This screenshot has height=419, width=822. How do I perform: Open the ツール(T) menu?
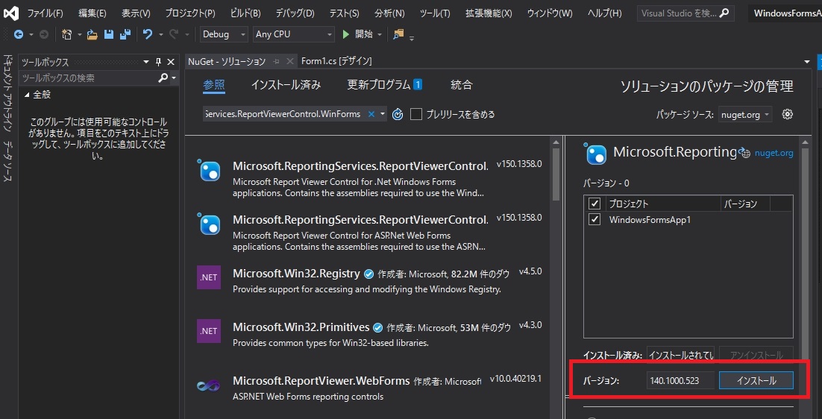435,13
